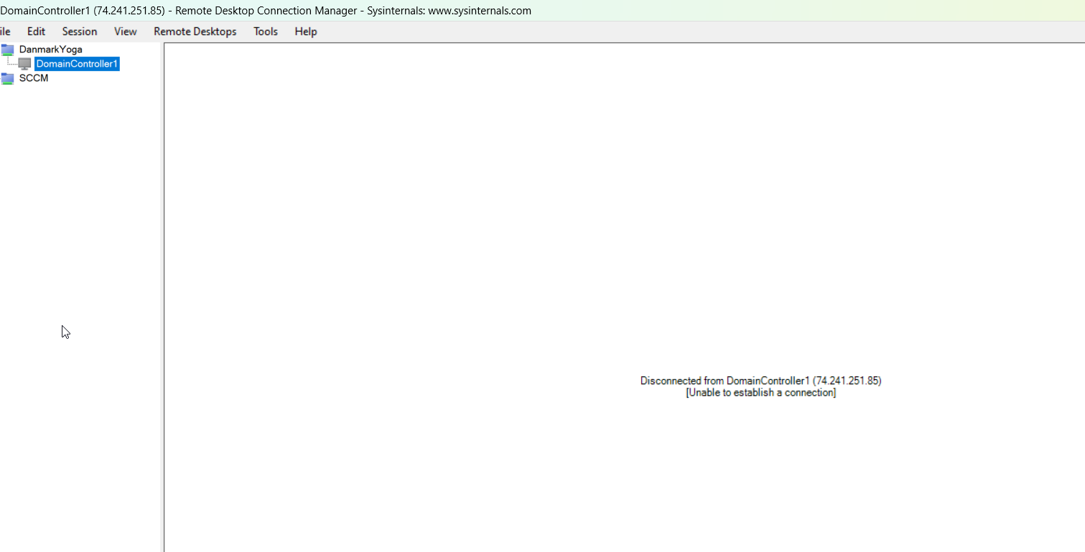
Task: Click the SCCM group folder icon
Action: point(8,78)
